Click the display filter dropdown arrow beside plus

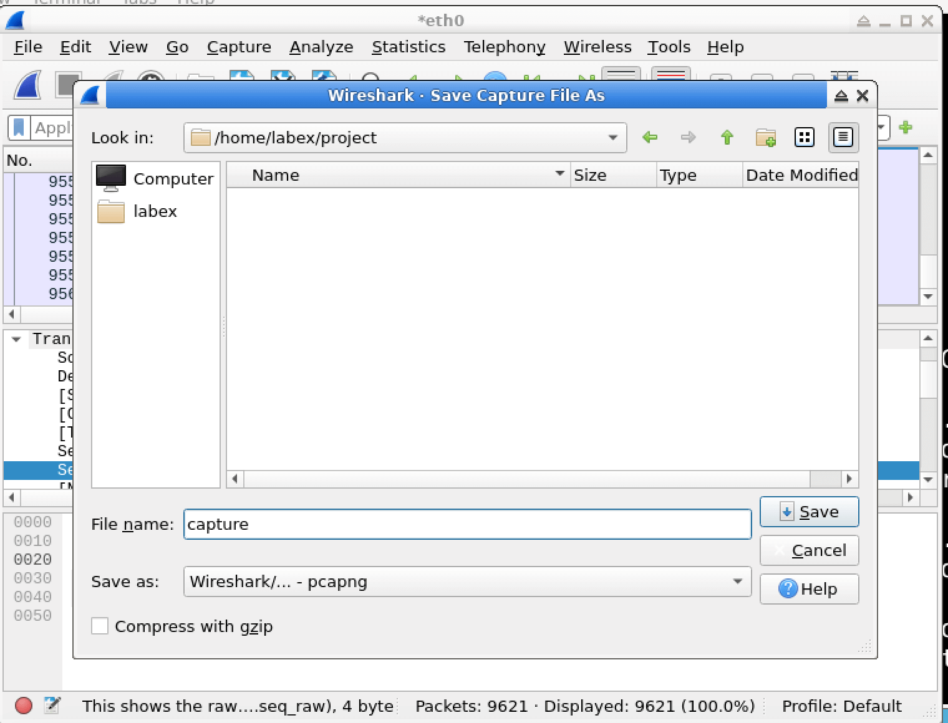882,127
